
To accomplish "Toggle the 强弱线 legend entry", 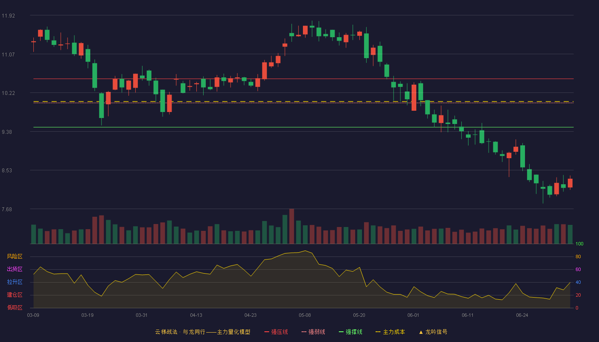I will [313, 332].
